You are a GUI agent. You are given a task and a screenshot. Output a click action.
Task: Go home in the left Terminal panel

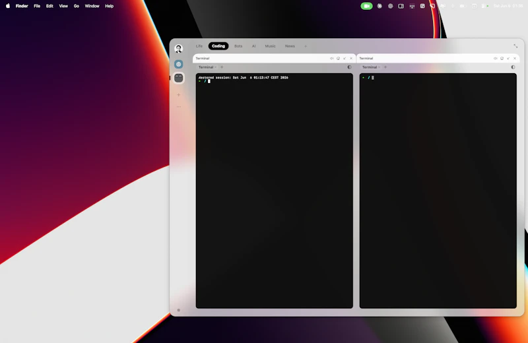pos(338,58)
